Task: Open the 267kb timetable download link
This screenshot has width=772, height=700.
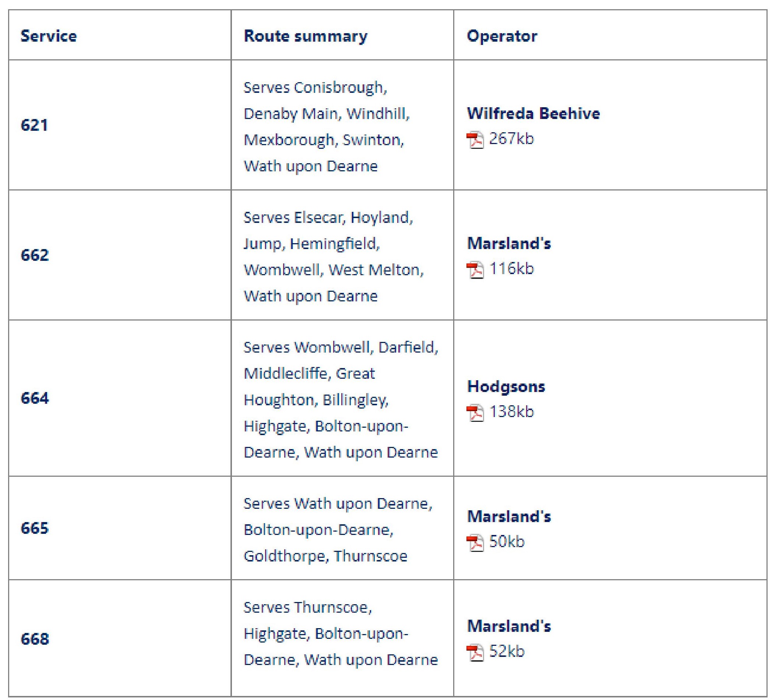Action: 511,139
